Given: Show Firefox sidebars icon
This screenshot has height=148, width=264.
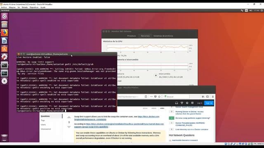Looking at the screenshot, I should click(207, 97).
